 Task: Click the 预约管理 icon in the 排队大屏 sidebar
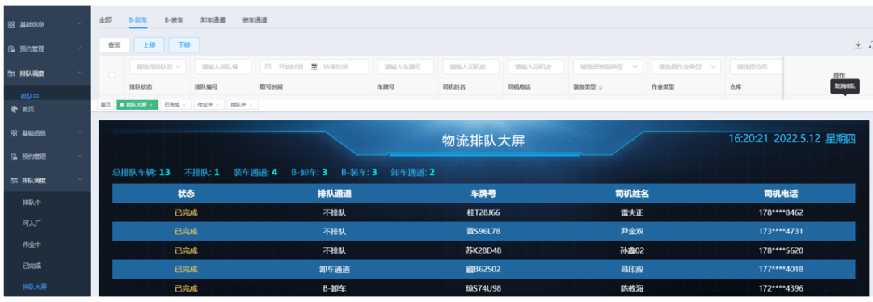click(14, 157)
